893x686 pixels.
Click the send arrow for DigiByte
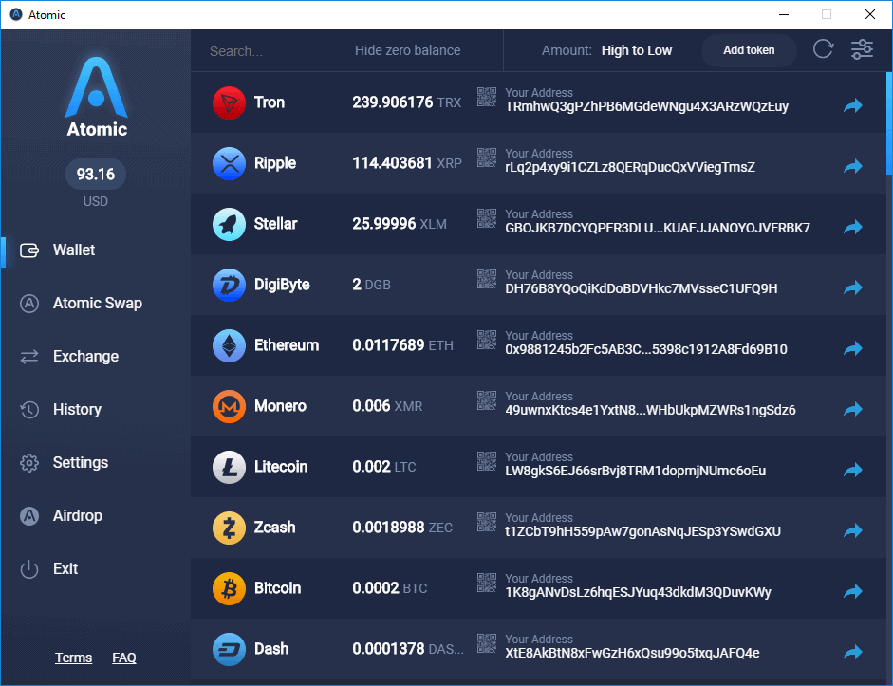click(x=852, y=287)
